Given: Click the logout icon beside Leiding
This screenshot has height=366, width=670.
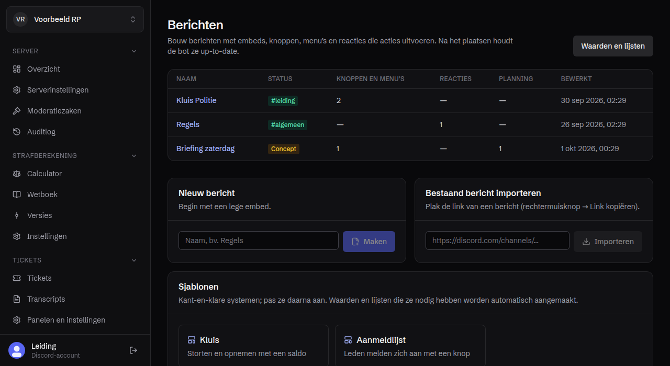Looking at the screenshot, I should [133, 350].
